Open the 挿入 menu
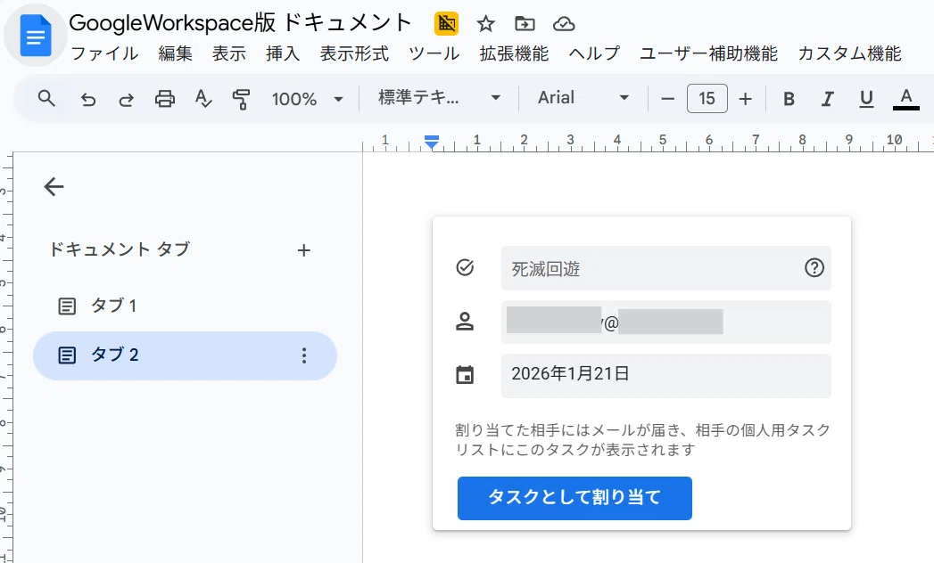This screenshot has width=934, height=563. pos(283,53)
